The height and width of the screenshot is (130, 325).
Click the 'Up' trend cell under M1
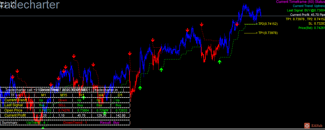click(x=41, y=100)
